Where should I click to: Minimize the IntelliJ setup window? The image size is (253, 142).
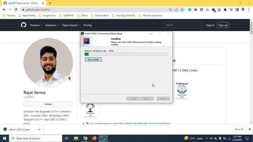coord(151,34)
